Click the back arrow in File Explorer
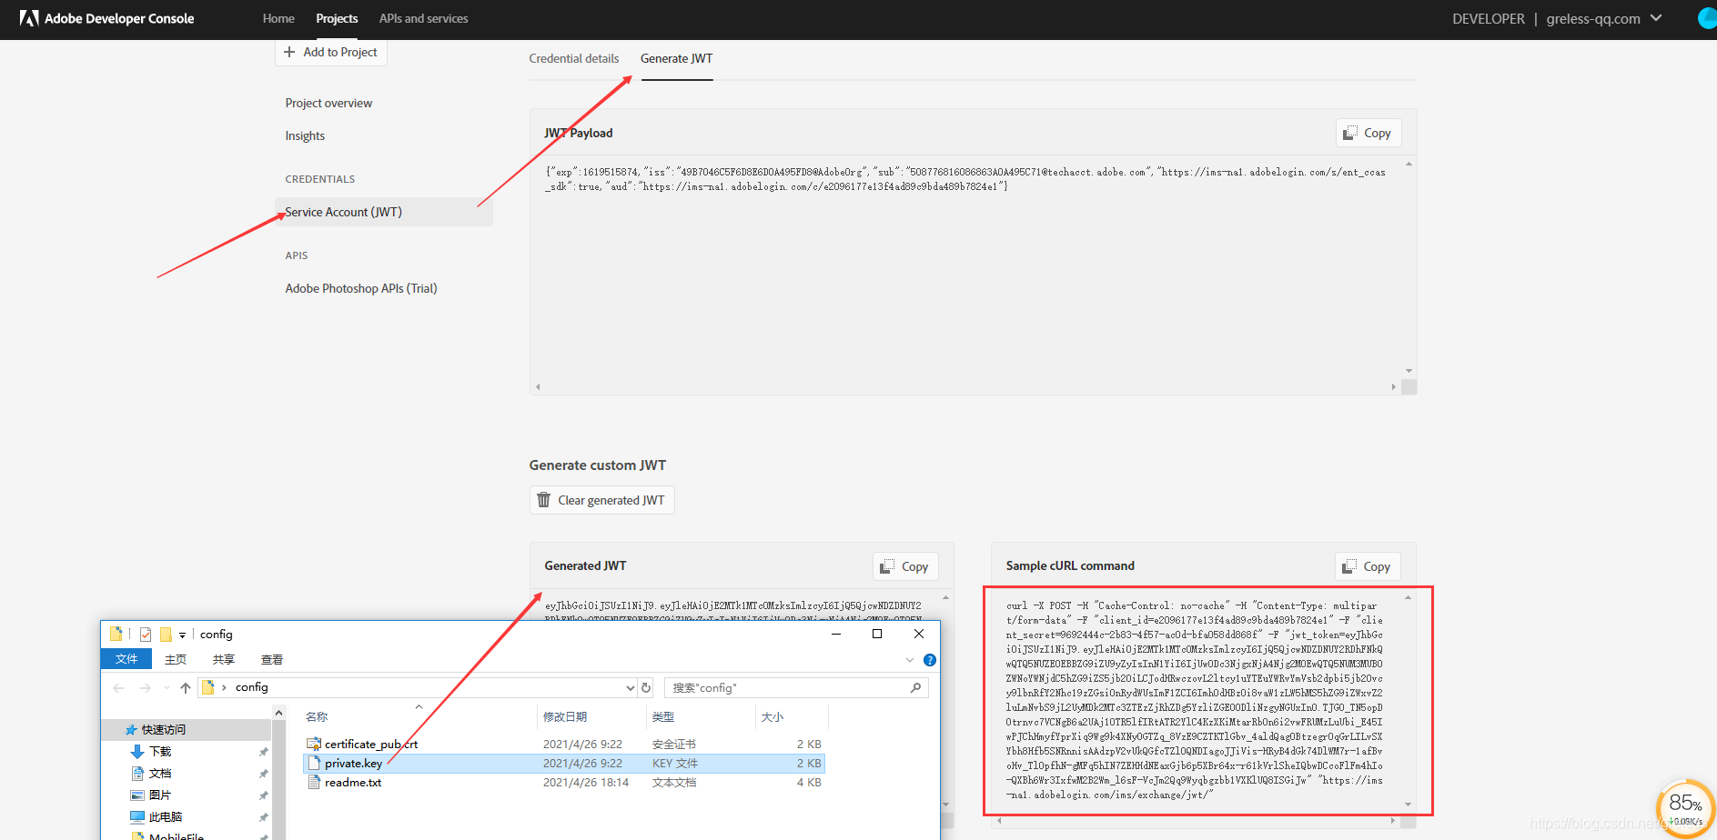 118,687
